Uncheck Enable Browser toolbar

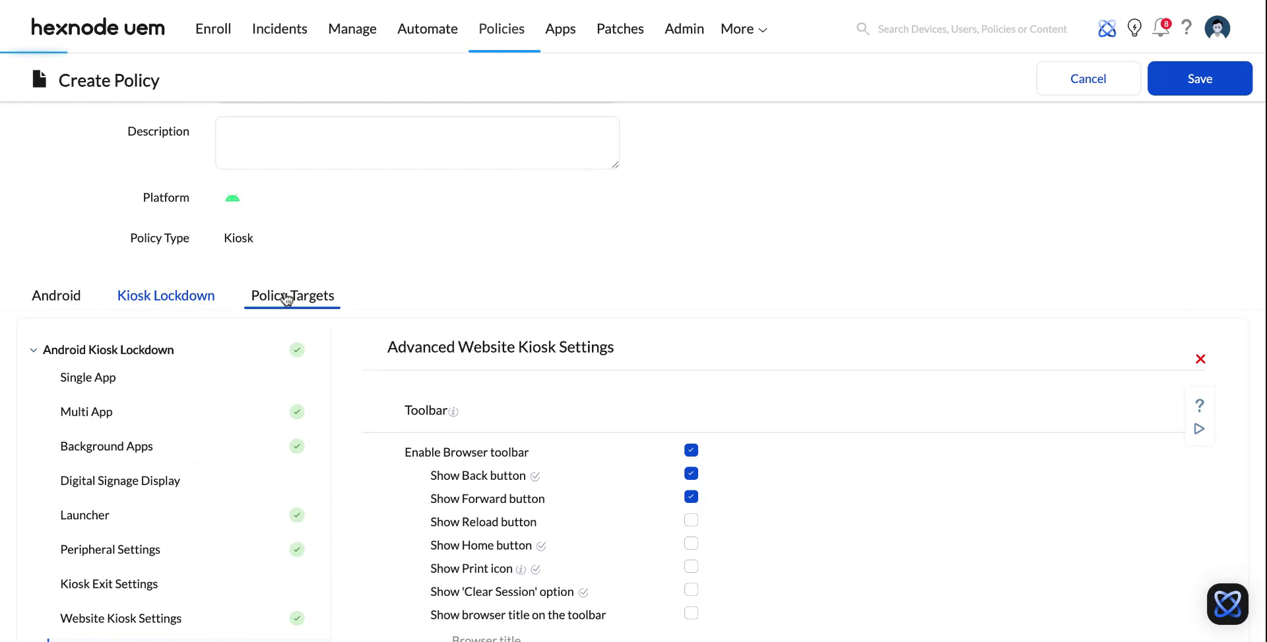click(691, 450)
